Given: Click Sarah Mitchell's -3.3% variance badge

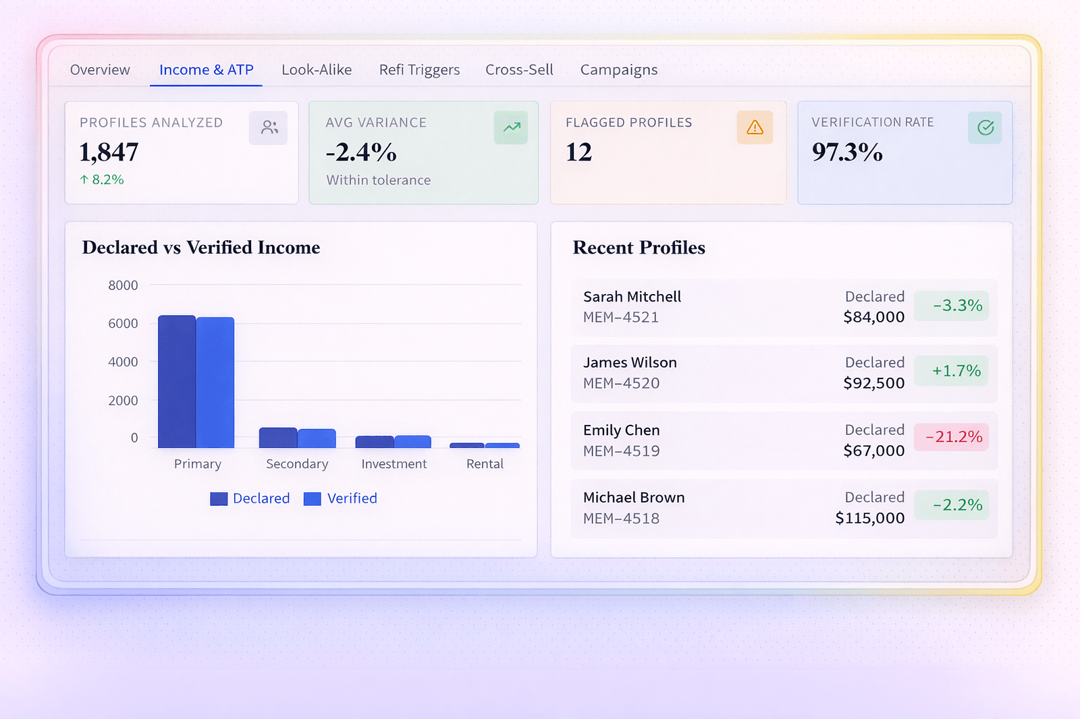Looking at the screenshot, I should [952, 306].
